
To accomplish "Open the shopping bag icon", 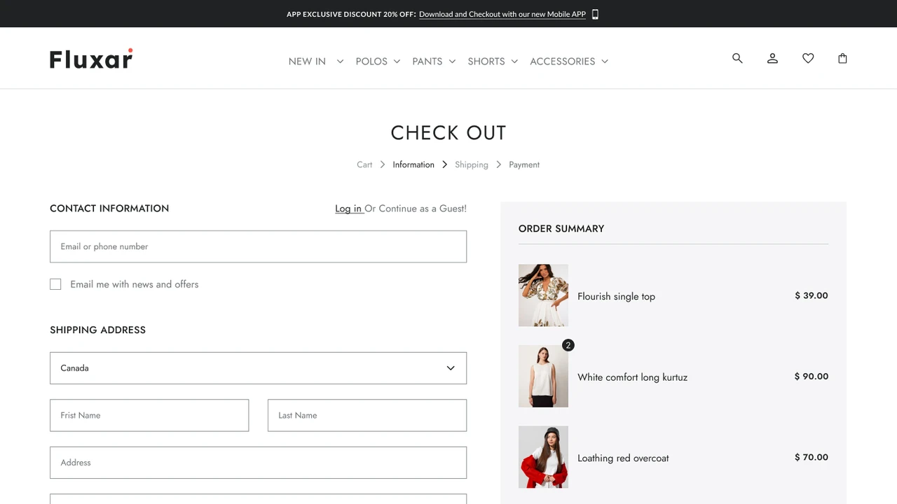I will (x=842, y=58).
